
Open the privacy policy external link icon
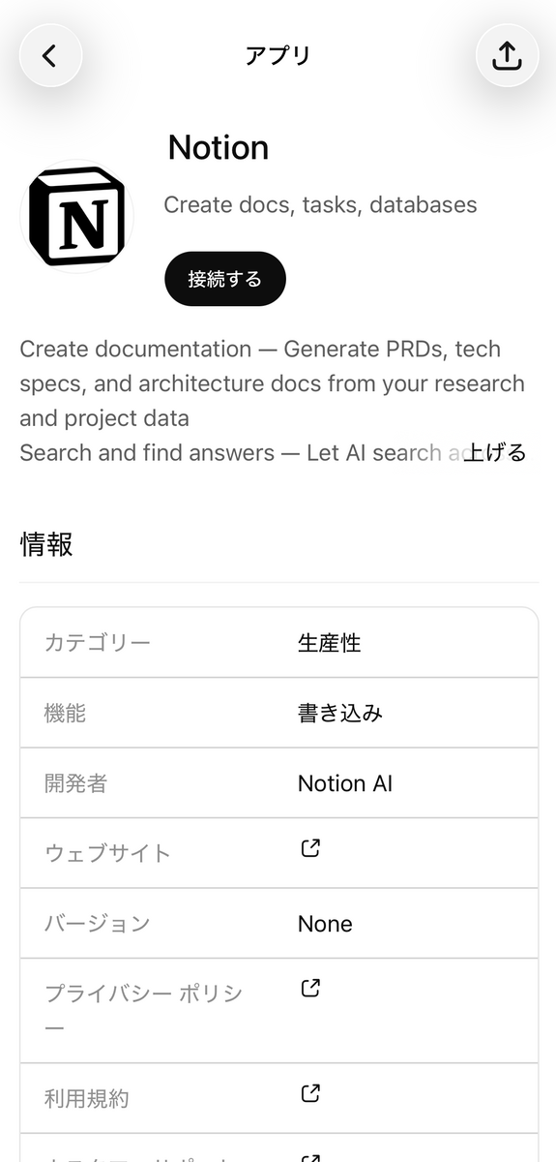310,988
